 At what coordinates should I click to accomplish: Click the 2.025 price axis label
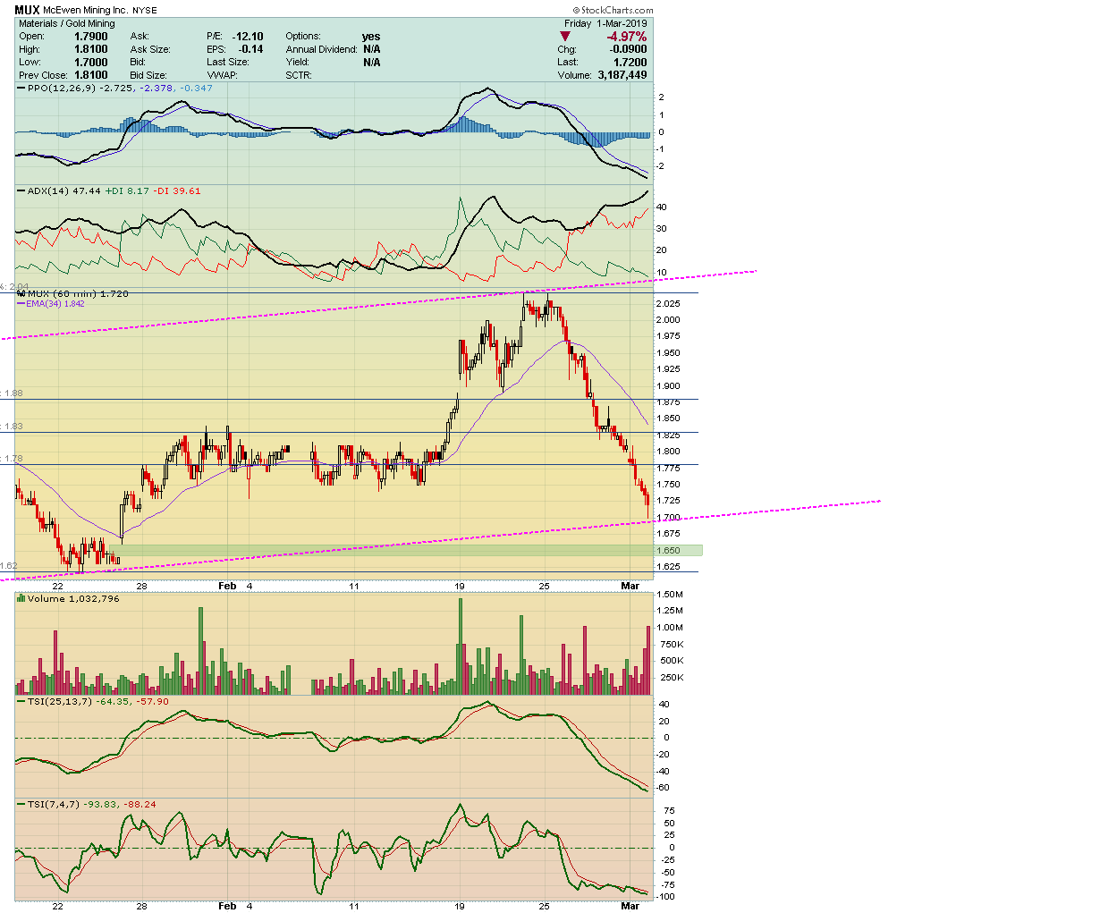pyautogui.click(x=669, y=304)
